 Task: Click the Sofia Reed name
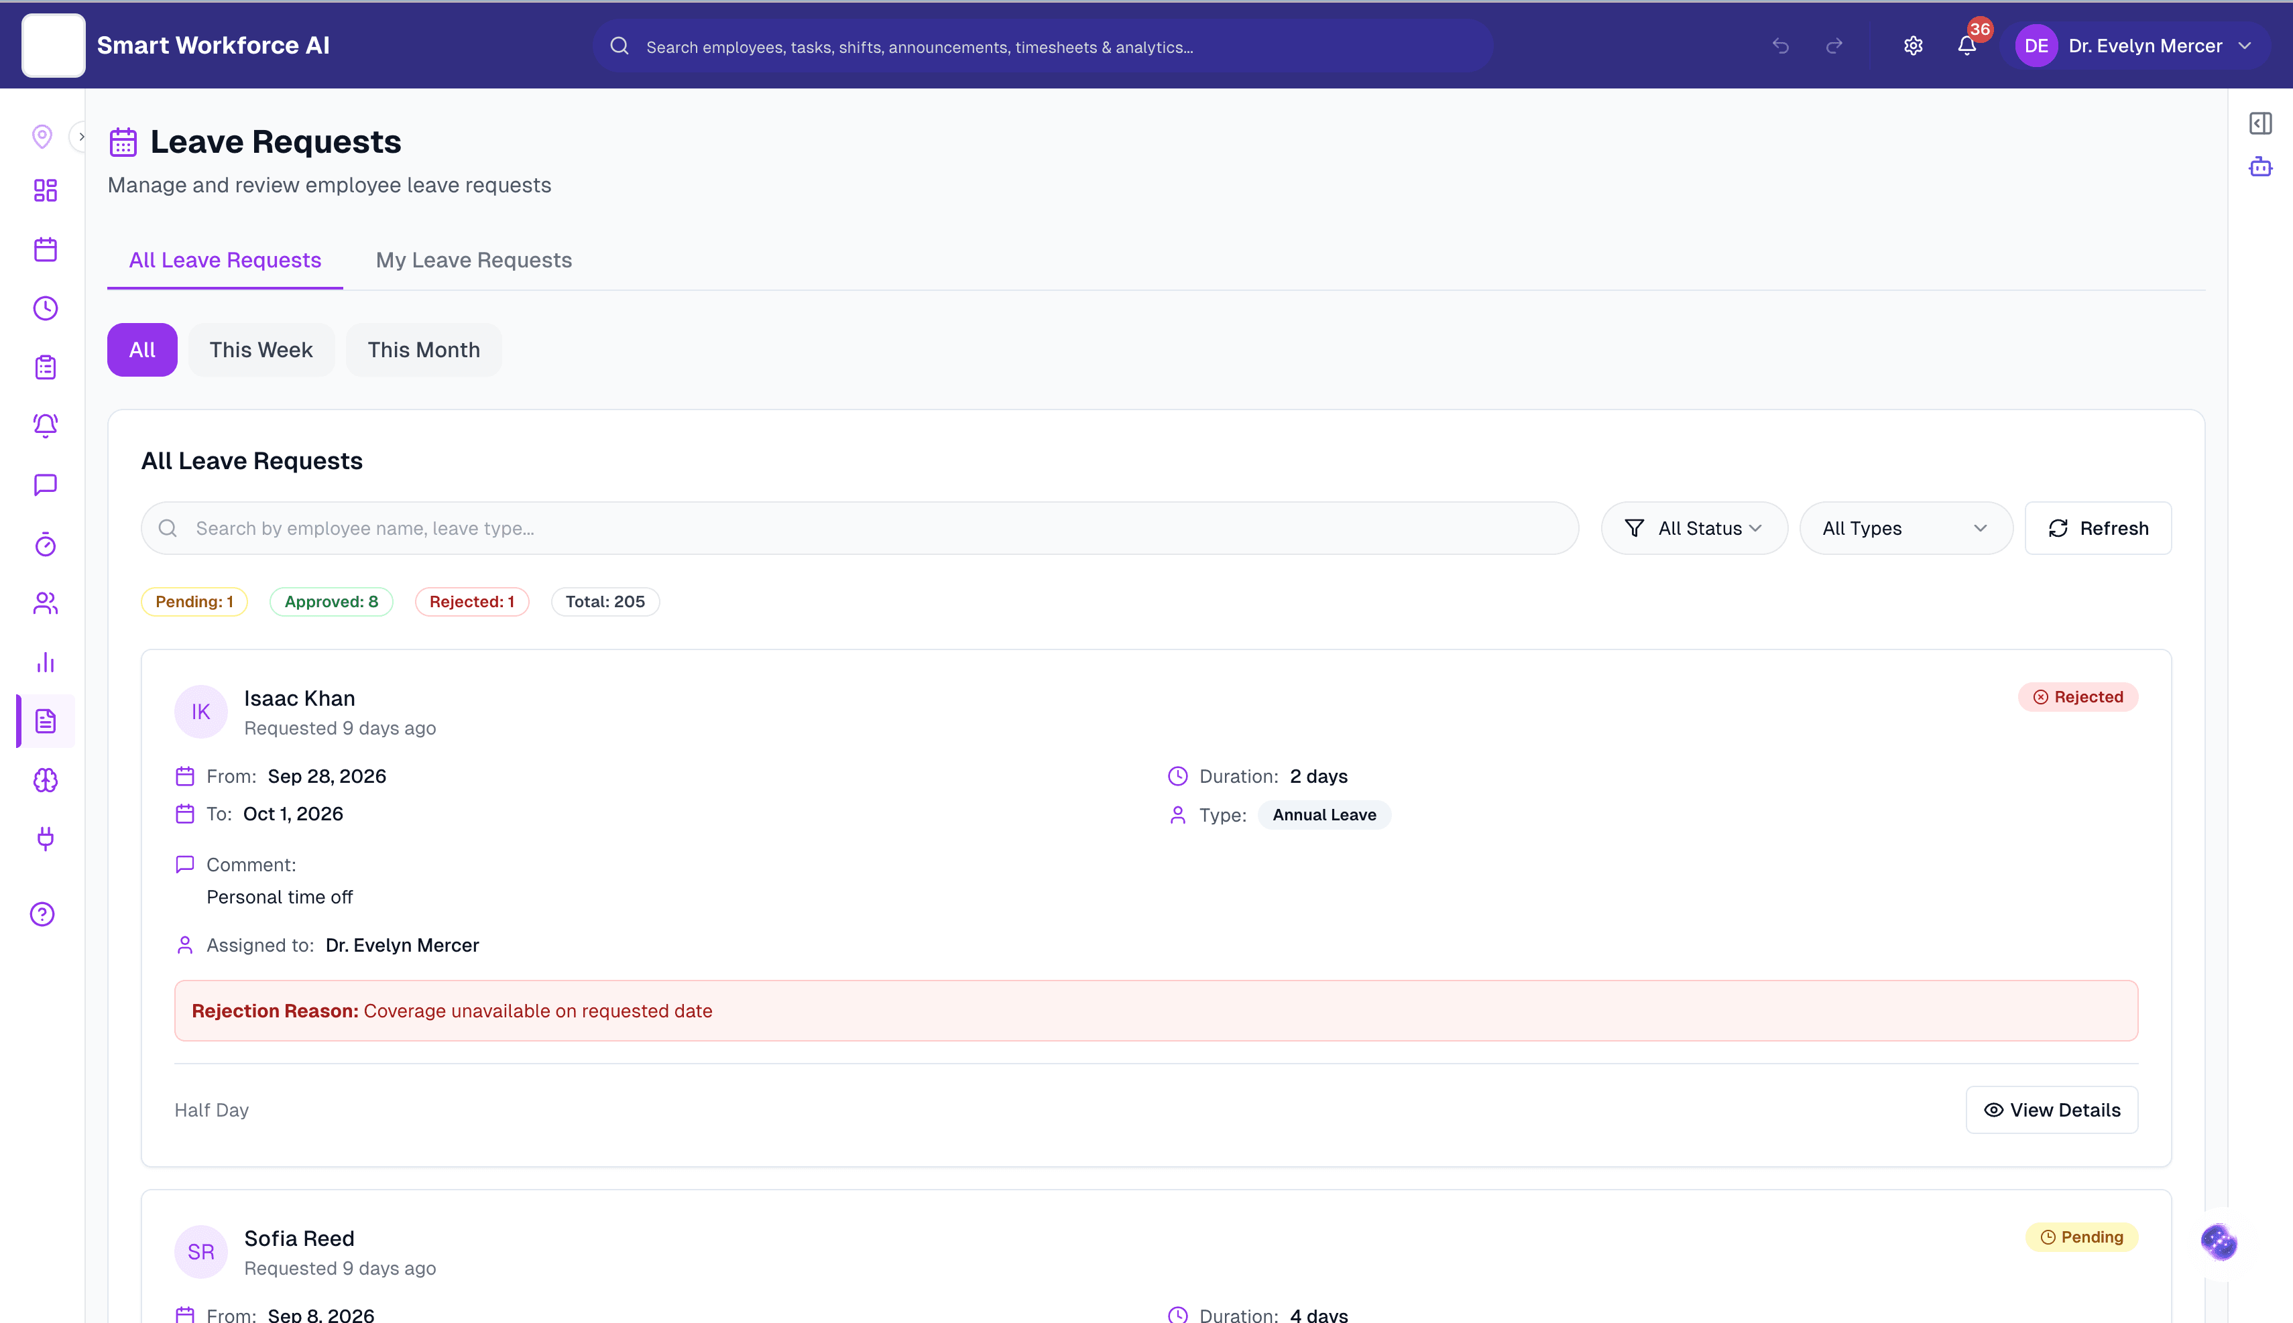click(299, 1239)
